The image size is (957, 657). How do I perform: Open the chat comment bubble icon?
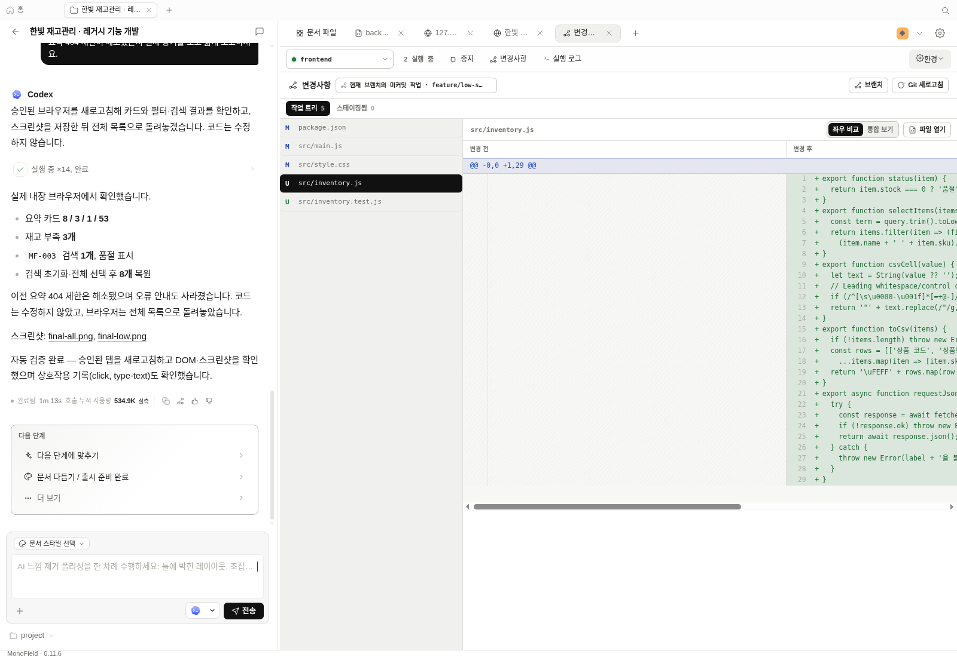pyautogui.click(x=260, y=32)
